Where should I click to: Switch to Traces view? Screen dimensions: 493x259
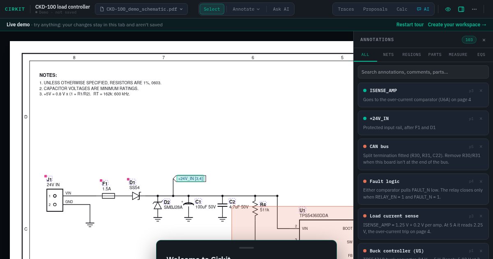pos(346,9)
